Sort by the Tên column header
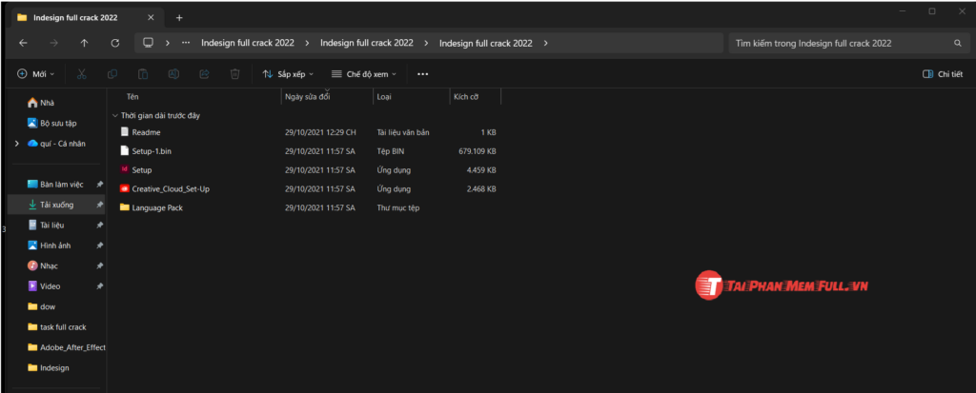The image size is (976, 393). pyautogui.click(x=132, y=96)
